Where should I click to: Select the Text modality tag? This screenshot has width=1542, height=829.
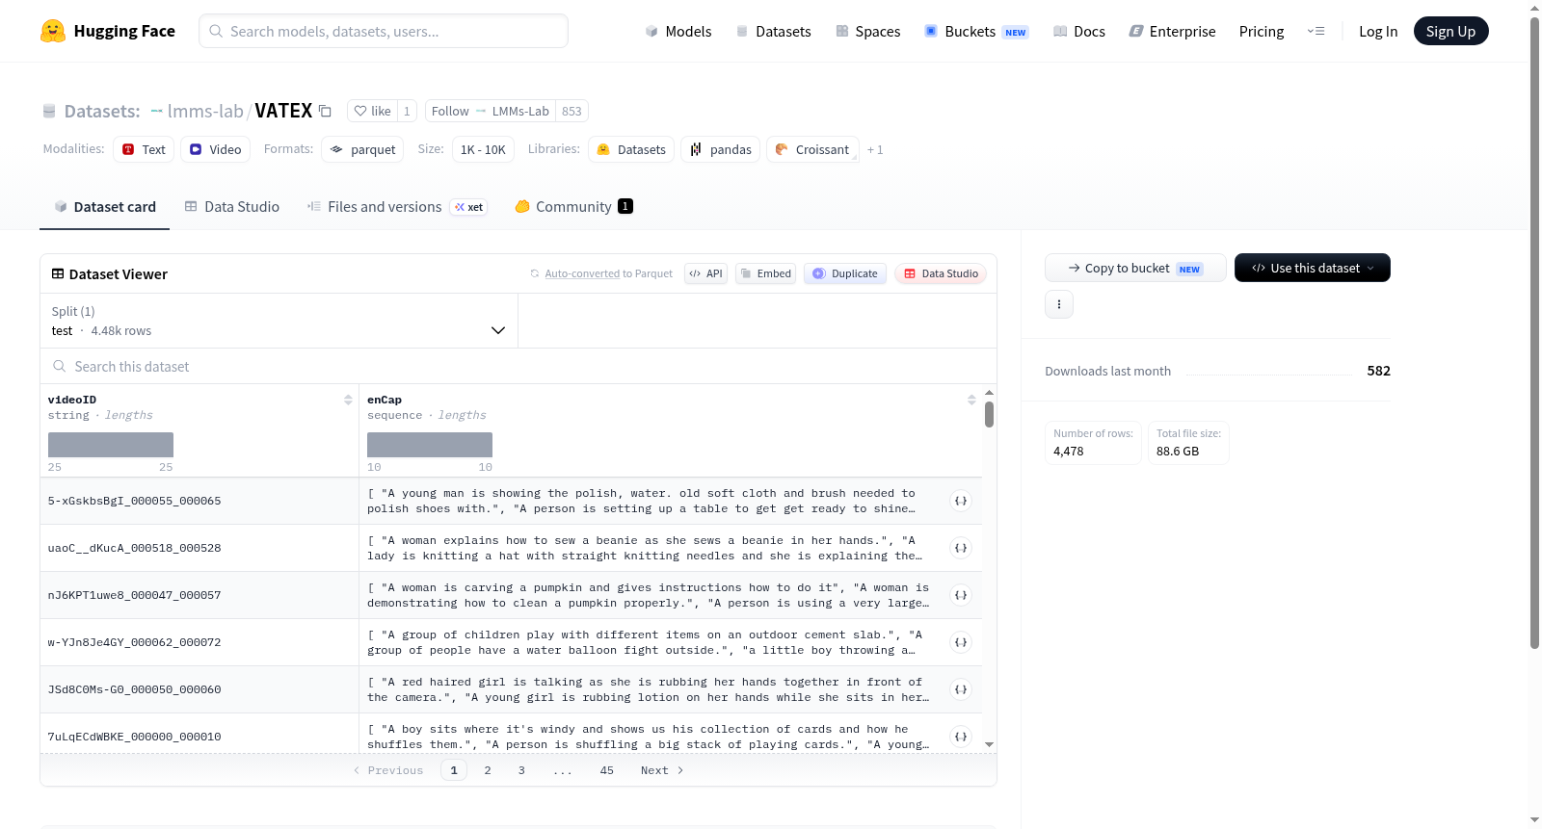click(144, 149)
